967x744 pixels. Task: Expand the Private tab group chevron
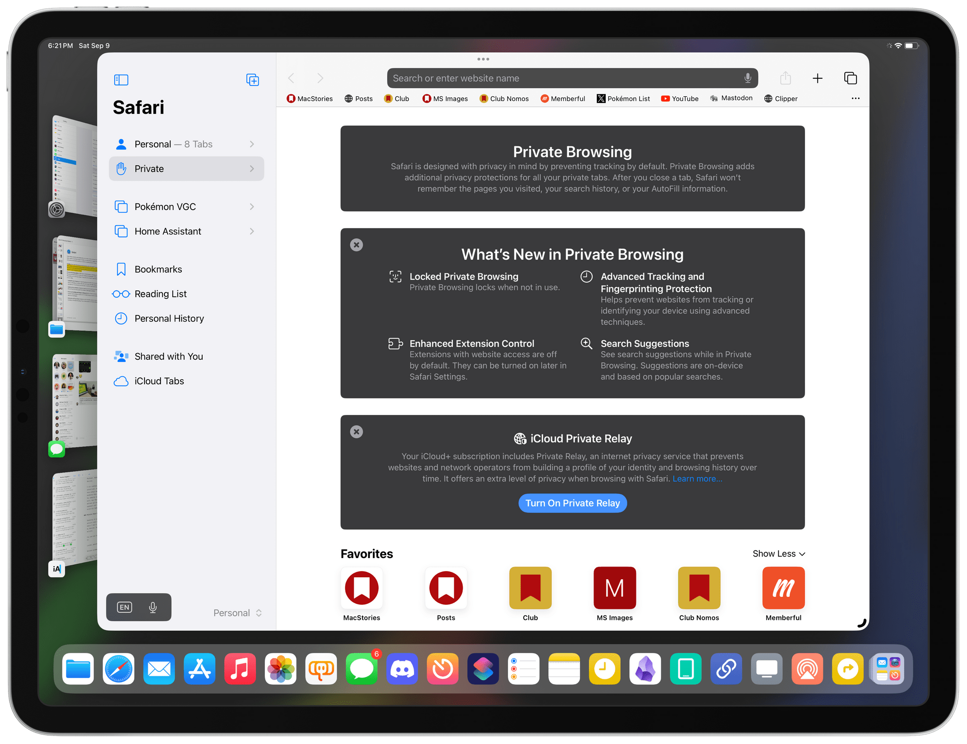click(252, 169)
